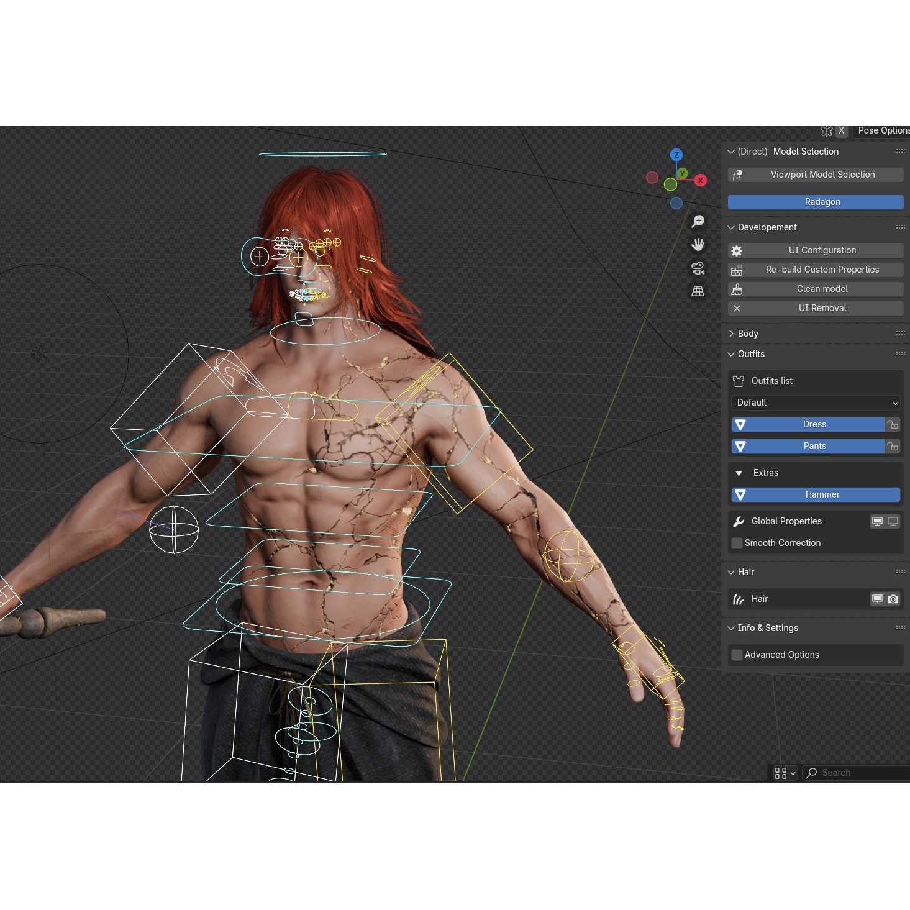Toggle Hair render visibility camera icon
This screenshot has height=910, width=910.
coord(893,599)
